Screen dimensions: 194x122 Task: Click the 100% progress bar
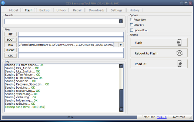[70, 117]
